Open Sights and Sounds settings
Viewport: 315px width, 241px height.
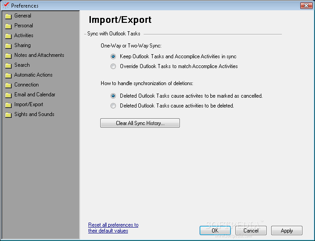click(34, 114)
